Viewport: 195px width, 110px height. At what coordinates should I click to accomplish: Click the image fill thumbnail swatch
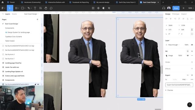[x=166, y=56]
